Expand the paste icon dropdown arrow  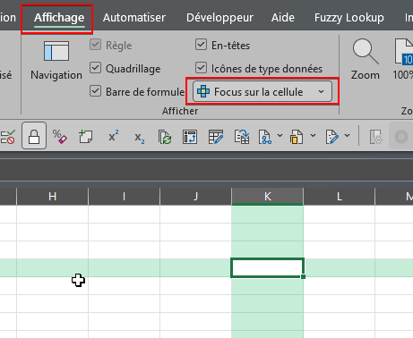click(313, 136)
